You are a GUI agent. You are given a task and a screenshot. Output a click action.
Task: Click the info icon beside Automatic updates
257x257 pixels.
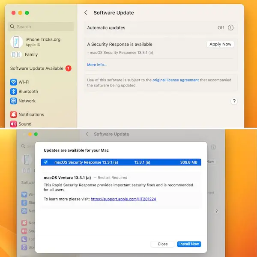tap(231, 27)
